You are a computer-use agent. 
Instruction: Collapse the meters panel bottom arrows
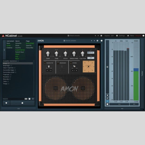pos(122,109)
